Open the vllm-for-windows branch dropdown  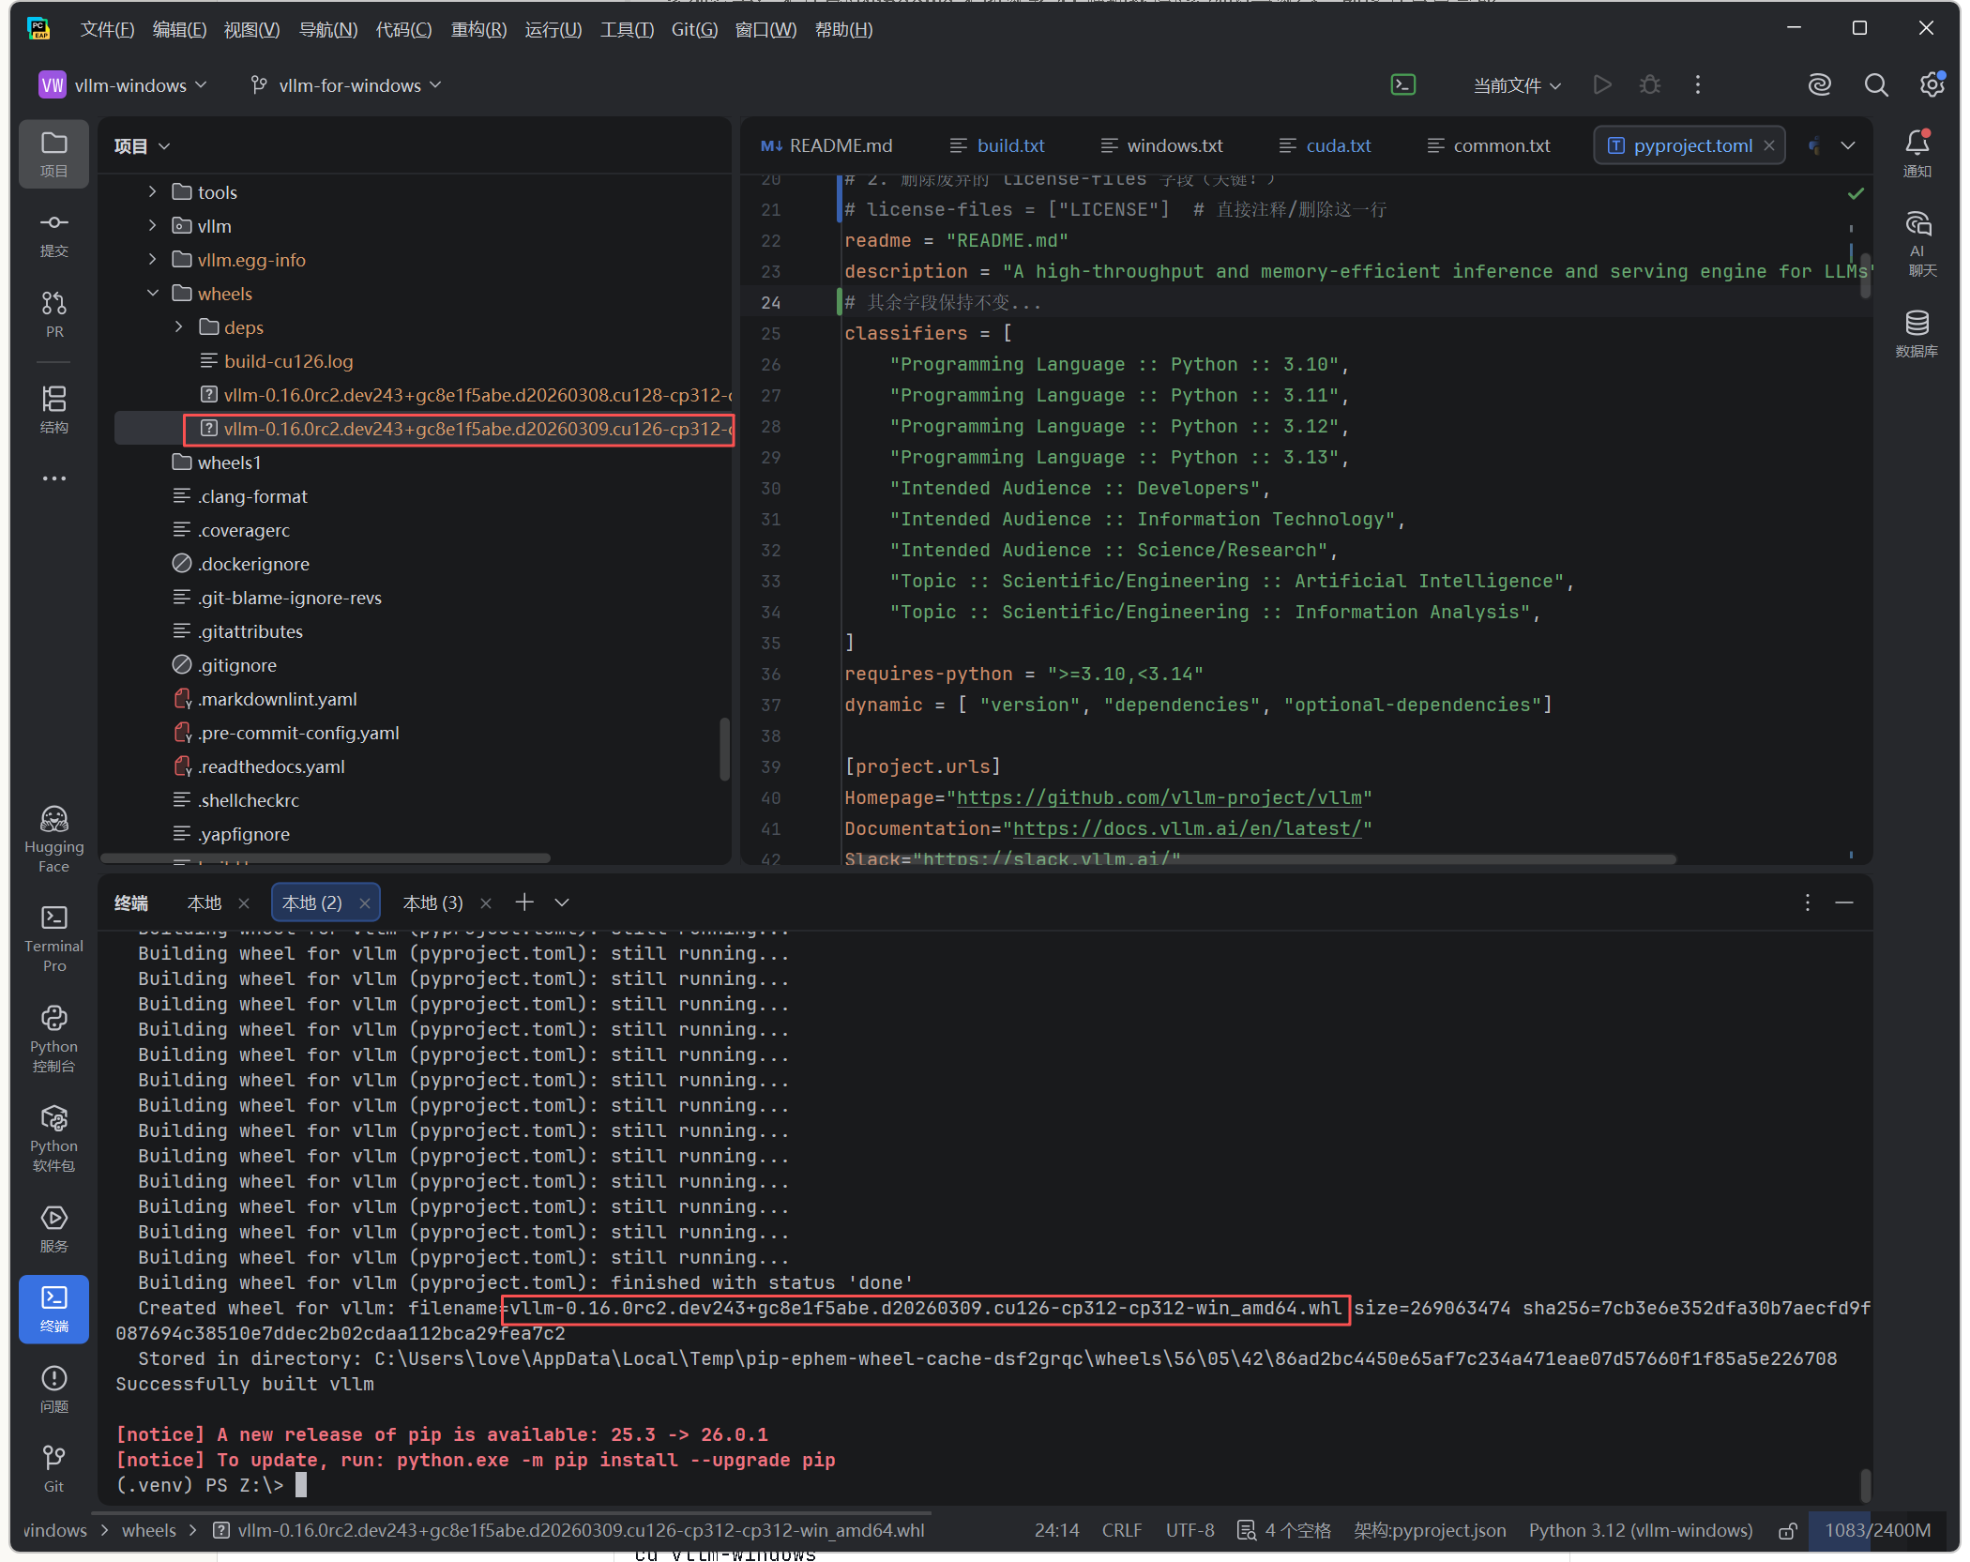[346, 85]
